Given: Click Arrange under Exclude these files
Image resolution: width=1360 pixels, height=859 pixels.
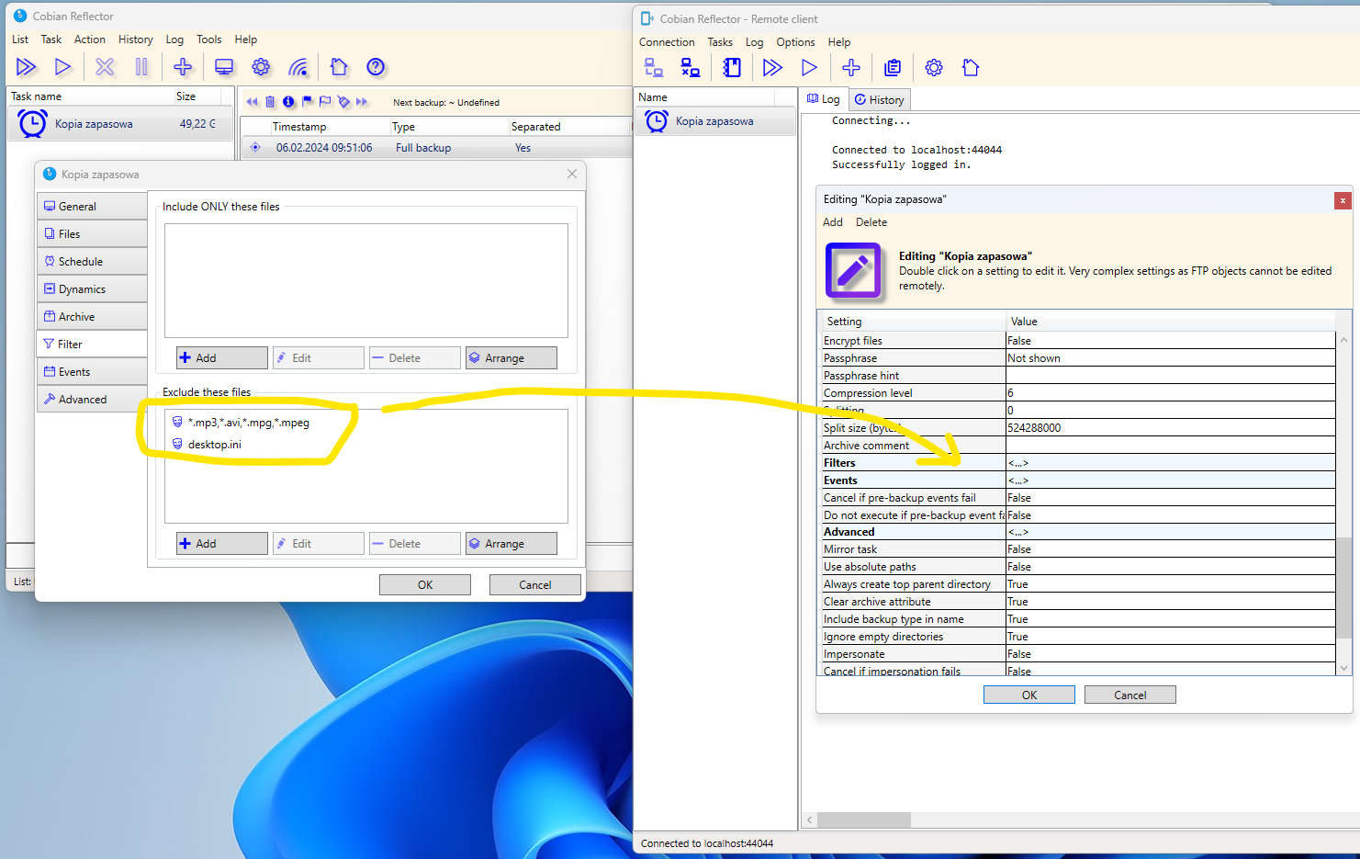Looking at the screenshot, I should click(x=511, y=544).
